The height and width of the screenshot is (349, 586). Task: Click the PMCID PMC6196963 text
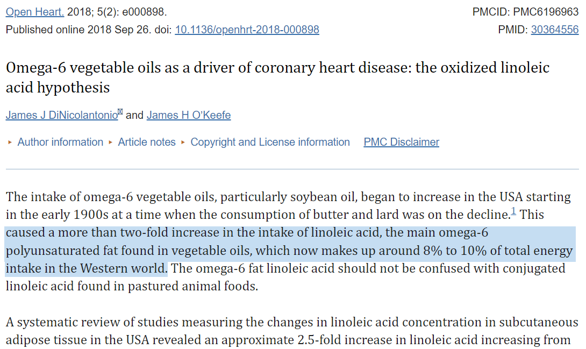click(525, 12)
